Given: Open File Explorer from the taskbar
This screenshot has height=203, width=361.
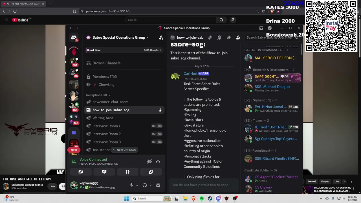Looking at the screenshot, I should [x=185, y=198].
